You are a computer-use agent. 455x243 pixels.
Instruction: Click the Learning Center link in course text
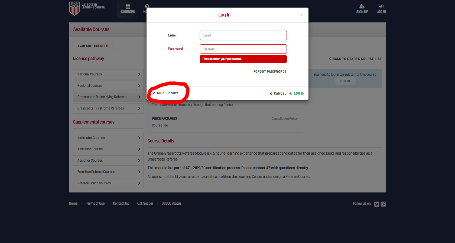coord(222,105)
